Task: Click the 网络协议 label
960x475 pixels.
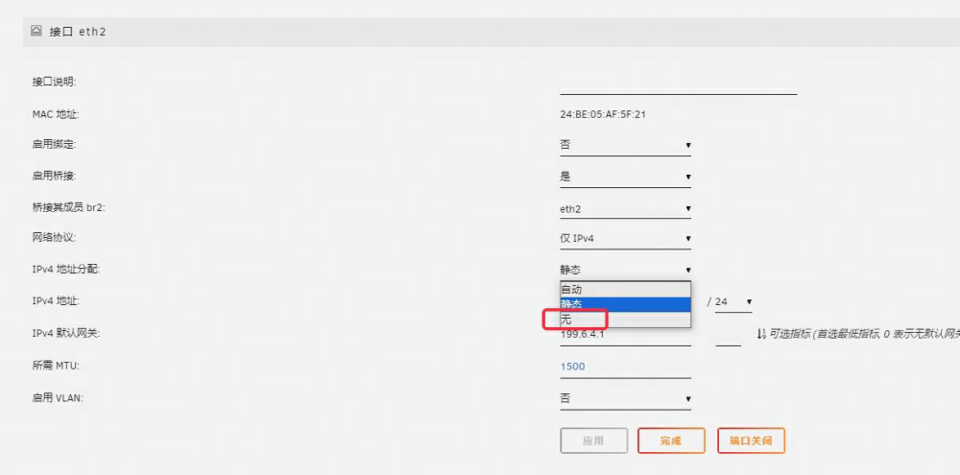Action: click(x=54, y=238)
